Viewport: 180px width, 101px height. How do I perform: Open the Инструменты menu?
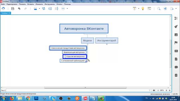[x=49, y=4]
